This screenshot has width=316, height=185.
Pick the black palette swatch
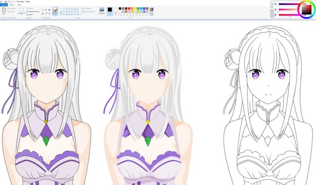tap(120, 8)
